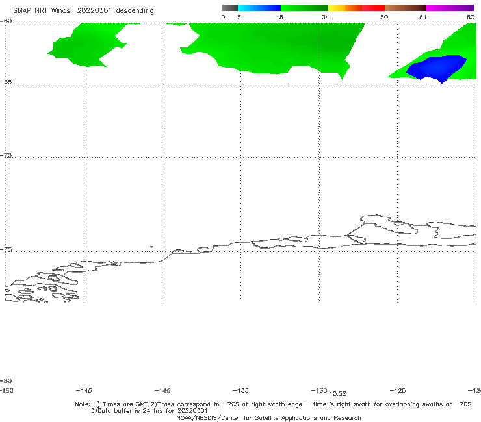Click the color bar label 50

click(384, 17)
